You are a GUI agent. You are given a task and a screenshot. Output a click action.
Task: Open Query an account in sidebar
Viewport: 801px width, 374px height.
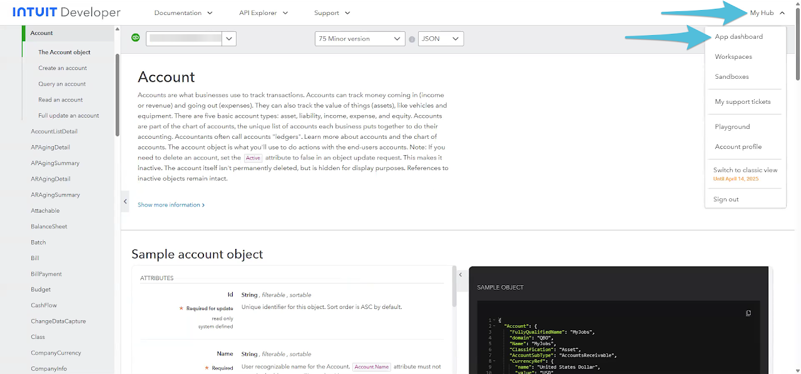(62, 84)
